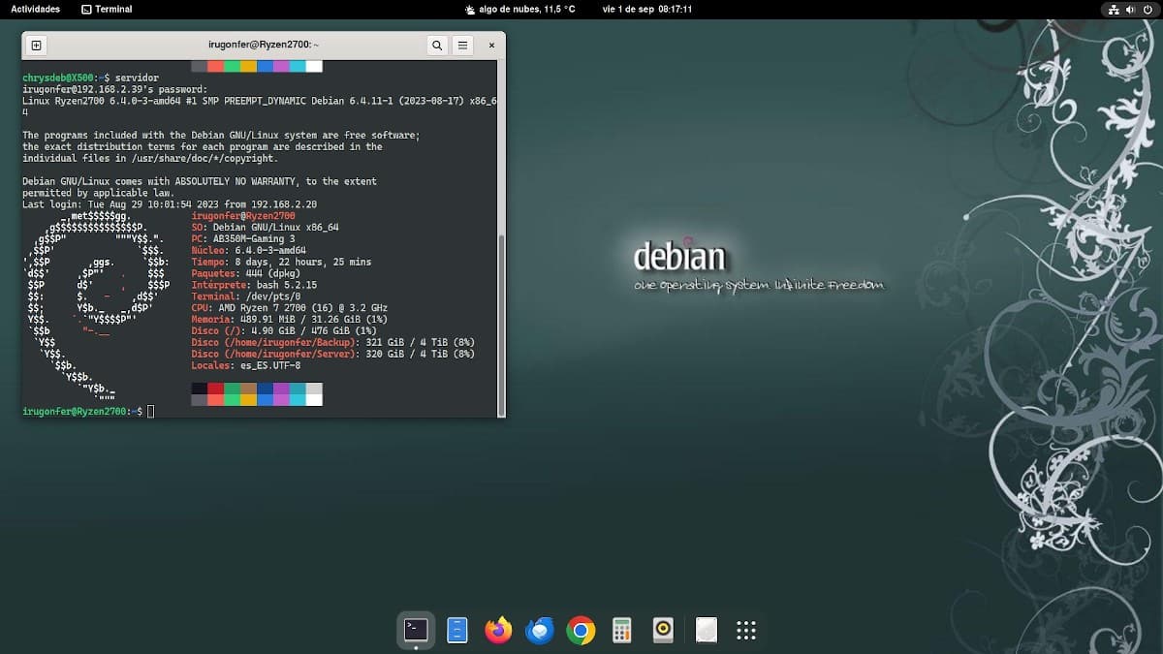Click the 'servidor' command text

tap(136, 78)
